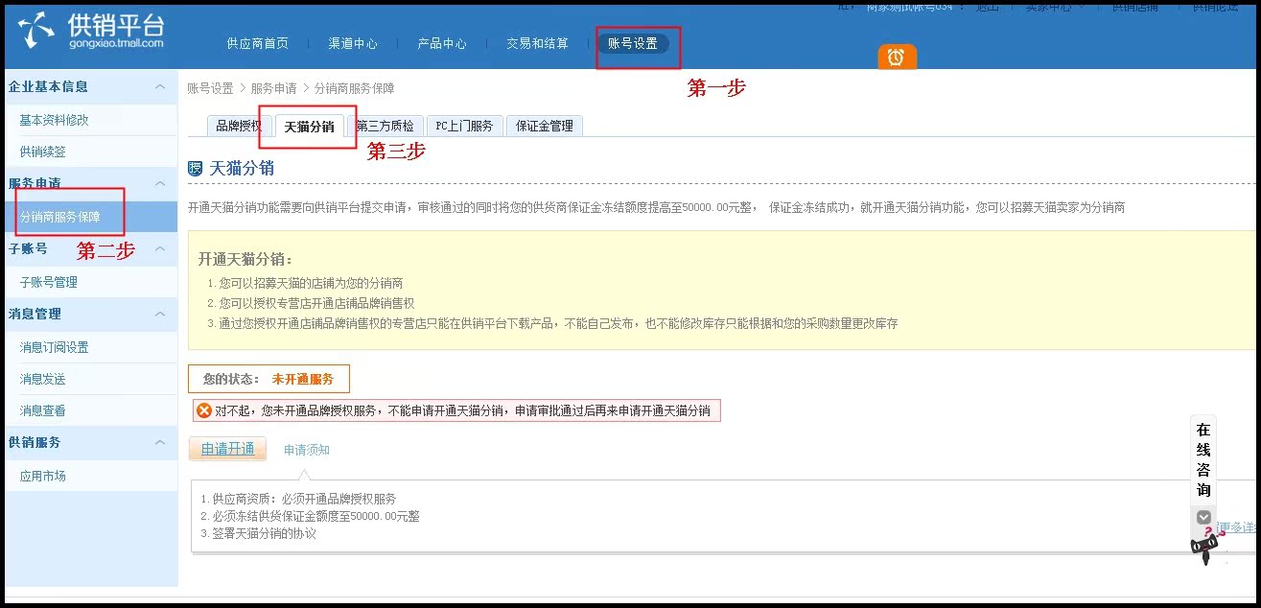
Task: Switch to the 保证金管理 tab
Action: point(545,126)
